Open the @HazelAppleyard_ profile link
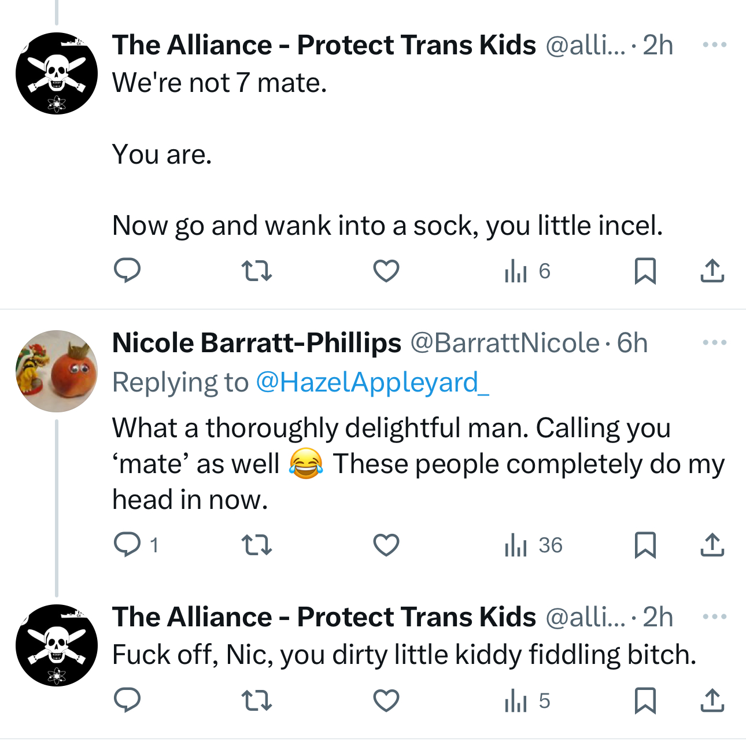The width and height of the screenshot is (746, 753). [372, 383]
